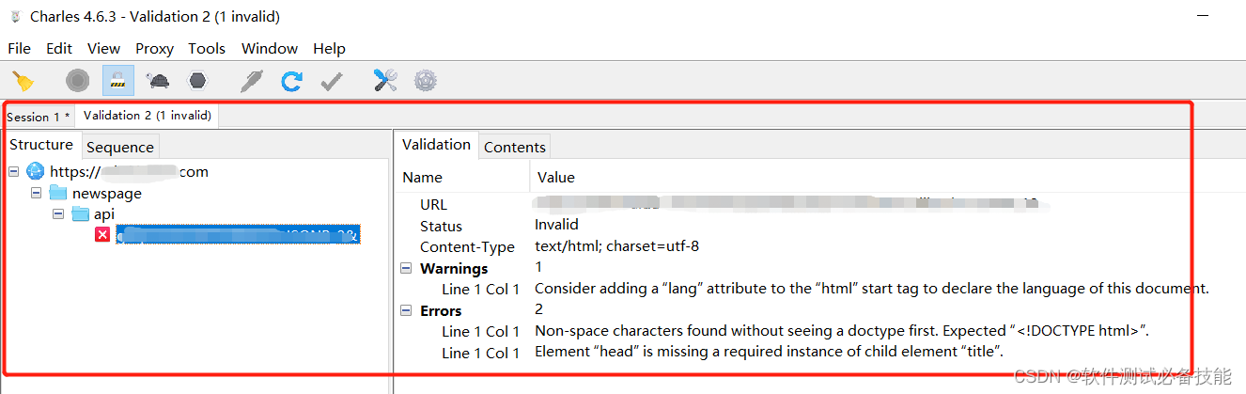Click the Warnings label
Image resolution: width=1246 pixels, height=394 pixels.
(x=454, y=268)
